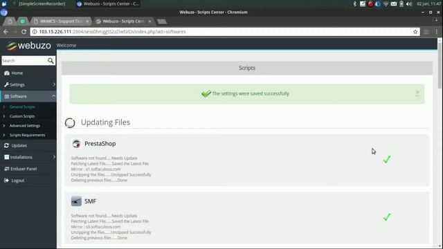Open Custom Scripts submenu item
Viewport: 443px width, 249px height.
(x=22, y=116)
